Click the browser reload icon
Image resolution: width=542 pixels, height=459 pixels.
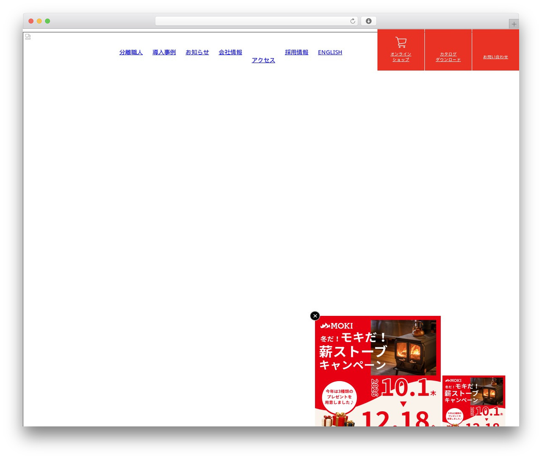tap(353, 21)
